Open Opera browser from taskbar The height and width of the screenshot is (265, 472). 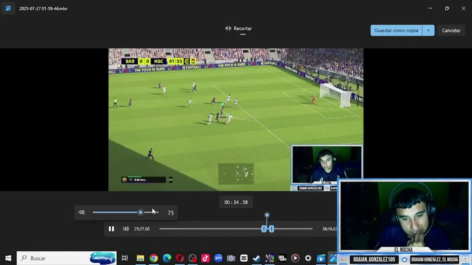pos(180,258)
